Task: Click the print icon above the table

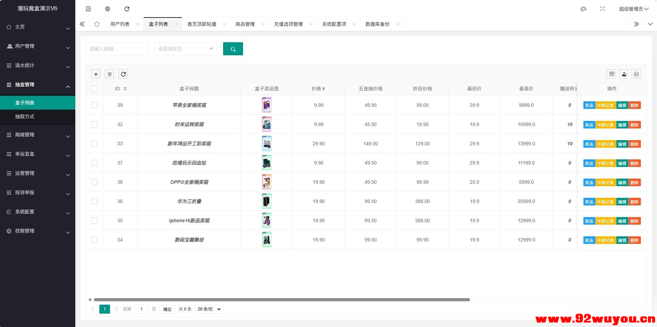Action: coord(635,74)
